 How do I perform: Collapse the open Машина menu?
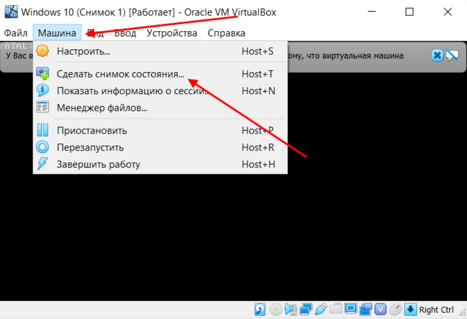pyautogui.click(x=57, y=33)
